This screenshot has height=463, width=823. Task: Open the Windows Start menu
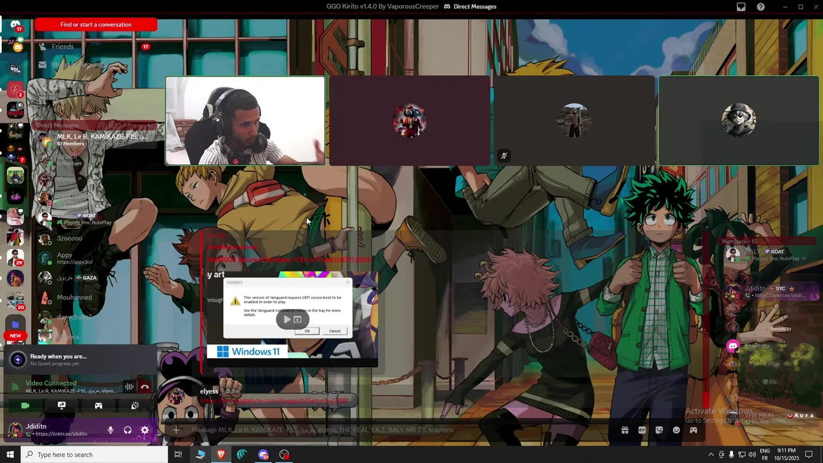pos(10,455)
